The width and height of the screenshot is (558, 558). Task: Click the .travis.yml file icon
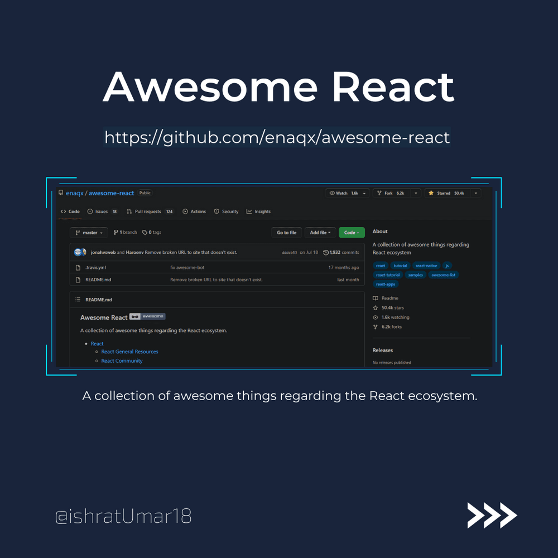point(78,267)
